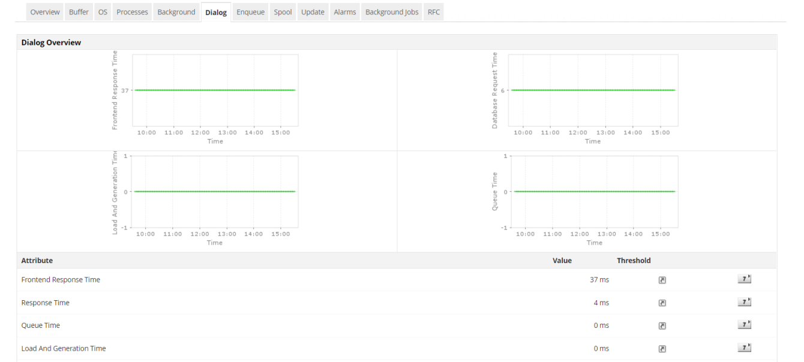This screenshot has height=362, width=804.
Task: Click the Database Request Time chart
Action: click(593, 90)
